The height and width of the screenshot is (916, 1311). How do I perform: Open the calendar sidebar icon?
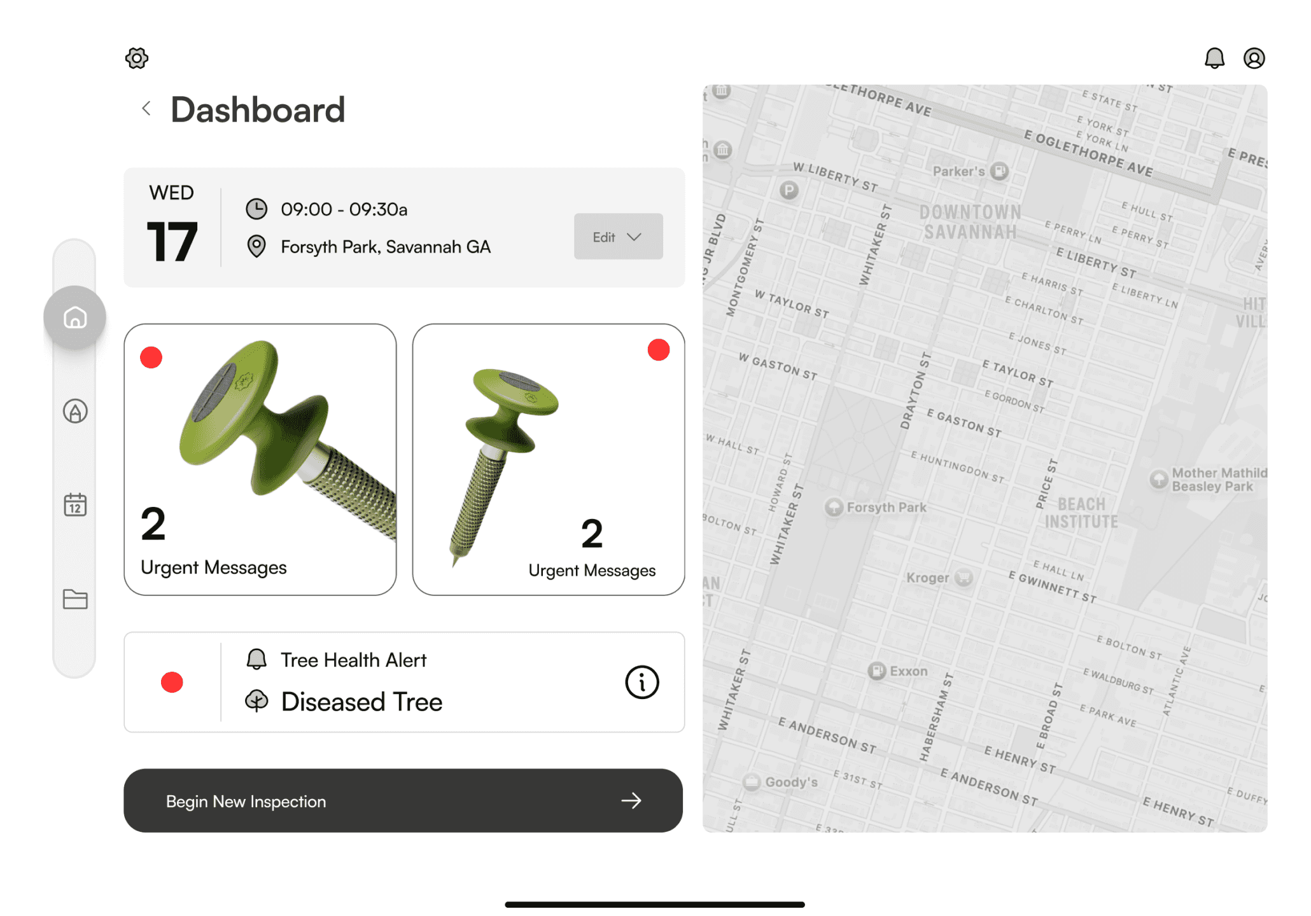pos(75,505)
